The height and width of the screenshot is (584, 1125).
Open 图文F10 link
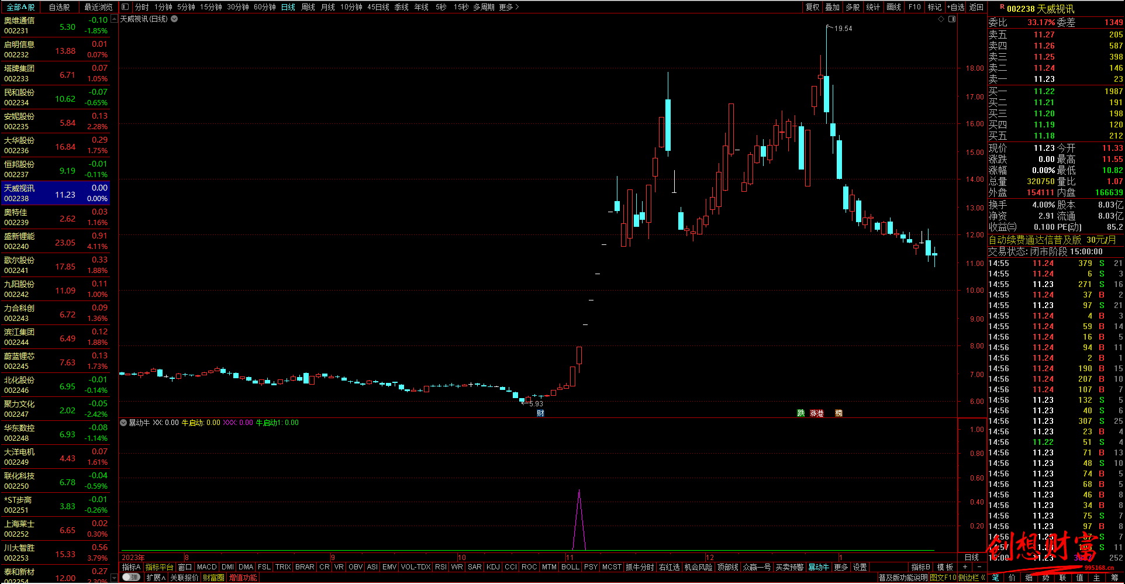click(x=943, y=578)
